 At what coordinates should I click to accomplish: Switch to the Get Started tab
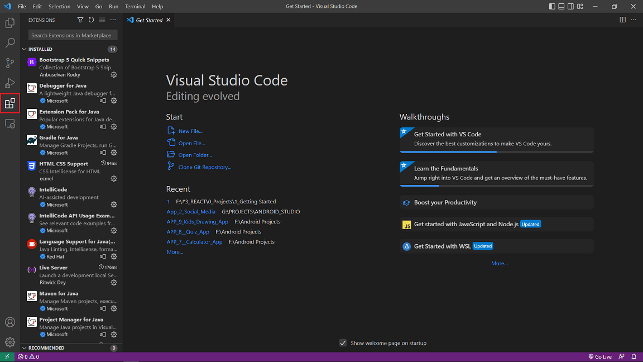pyautogui.click(x=149, y=20)
